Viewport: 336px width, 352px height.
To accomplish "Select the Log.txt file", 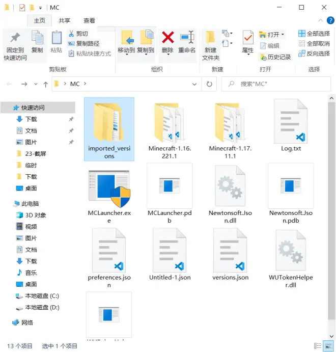I will coord(291,126).
